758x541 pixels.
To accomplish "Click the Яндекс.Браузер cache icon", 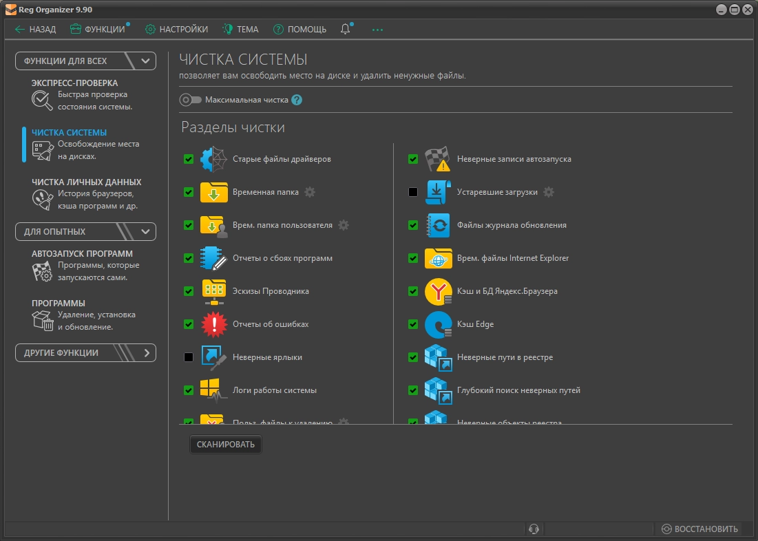I will tap(438, 291).
